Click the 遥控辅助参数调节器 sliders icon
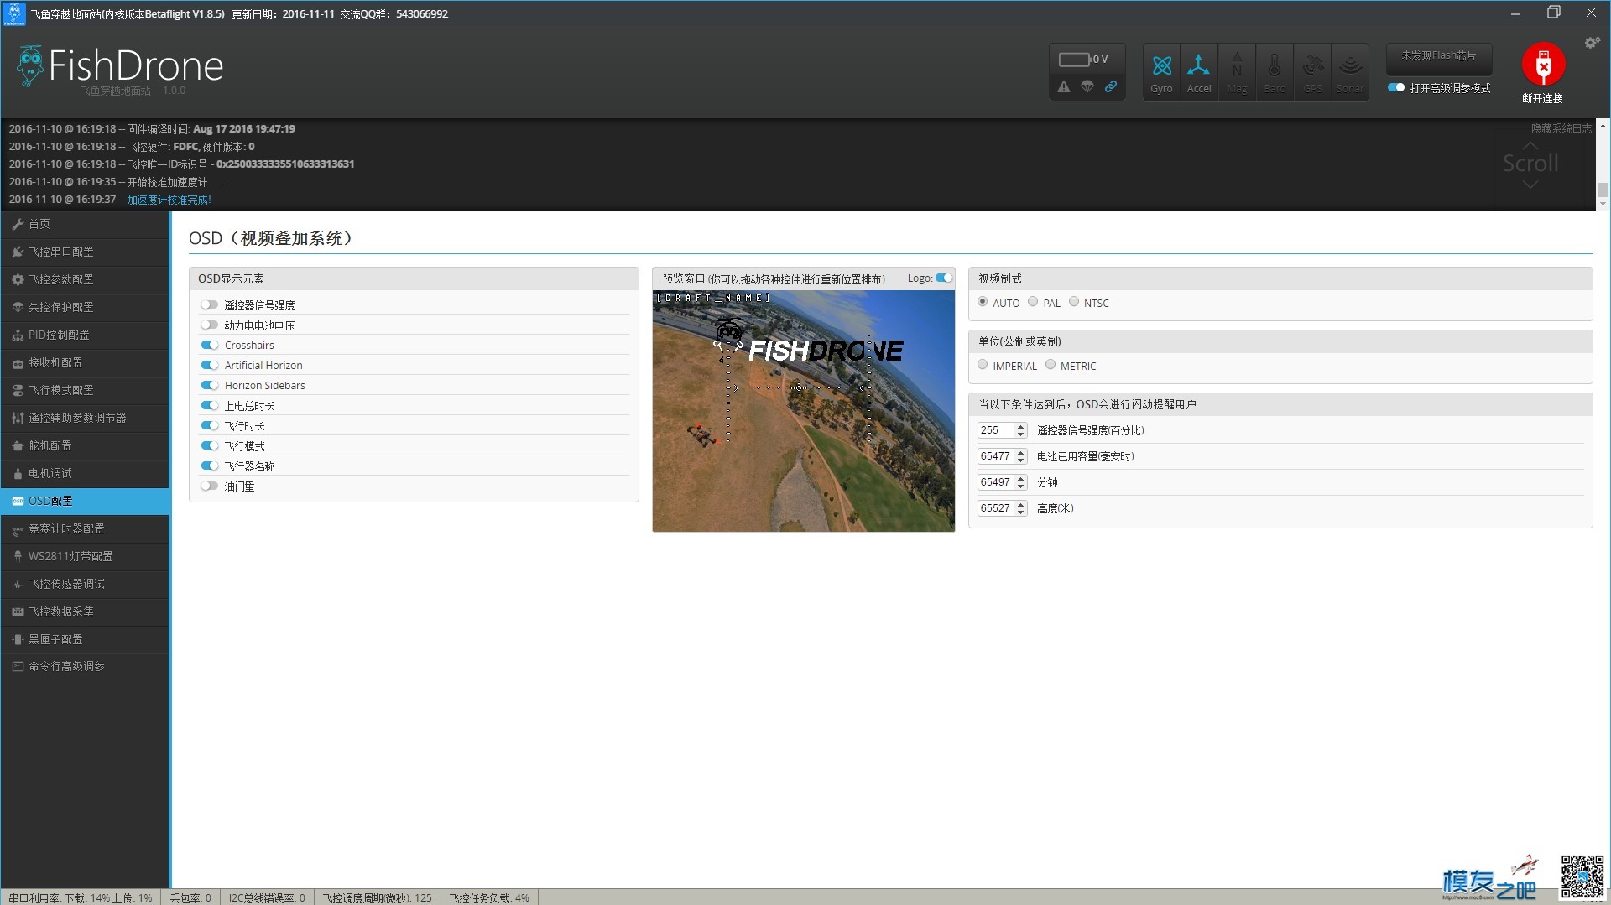 point(18,418)
